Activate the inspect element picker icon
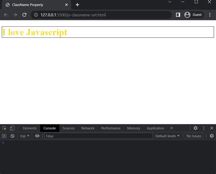The height and width of the screenshot is (174, 216). click(5, 128)
